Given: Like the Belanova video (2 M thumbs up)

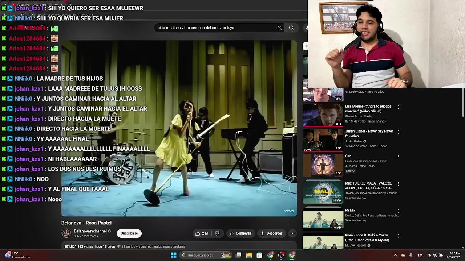Looking at the screenshot, I should (x=202, y=233).
